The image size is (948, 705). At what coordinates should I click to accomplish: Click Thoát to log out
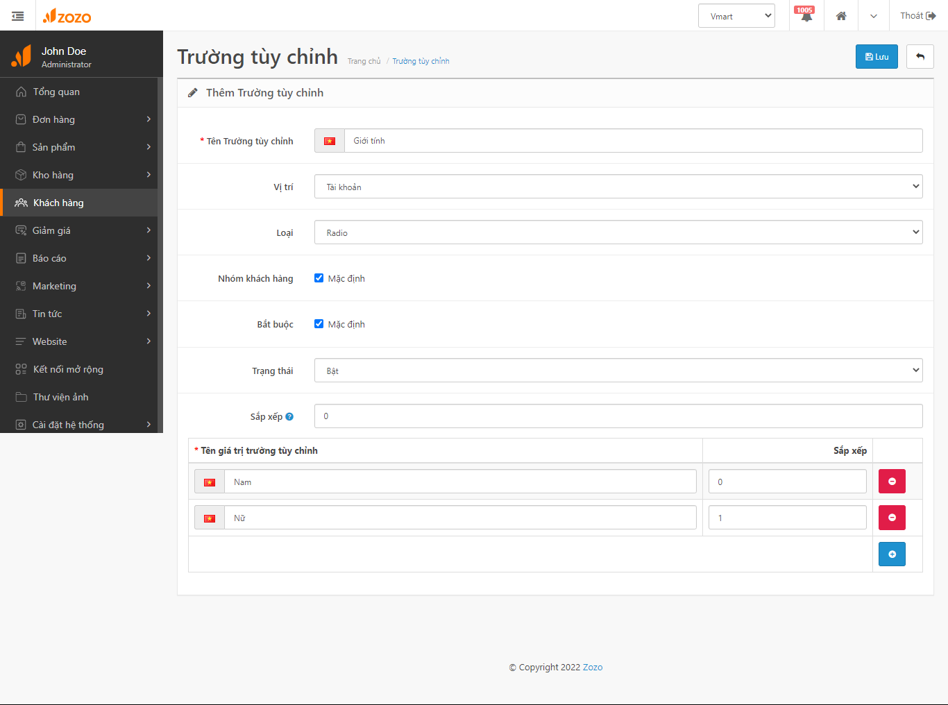918,16
